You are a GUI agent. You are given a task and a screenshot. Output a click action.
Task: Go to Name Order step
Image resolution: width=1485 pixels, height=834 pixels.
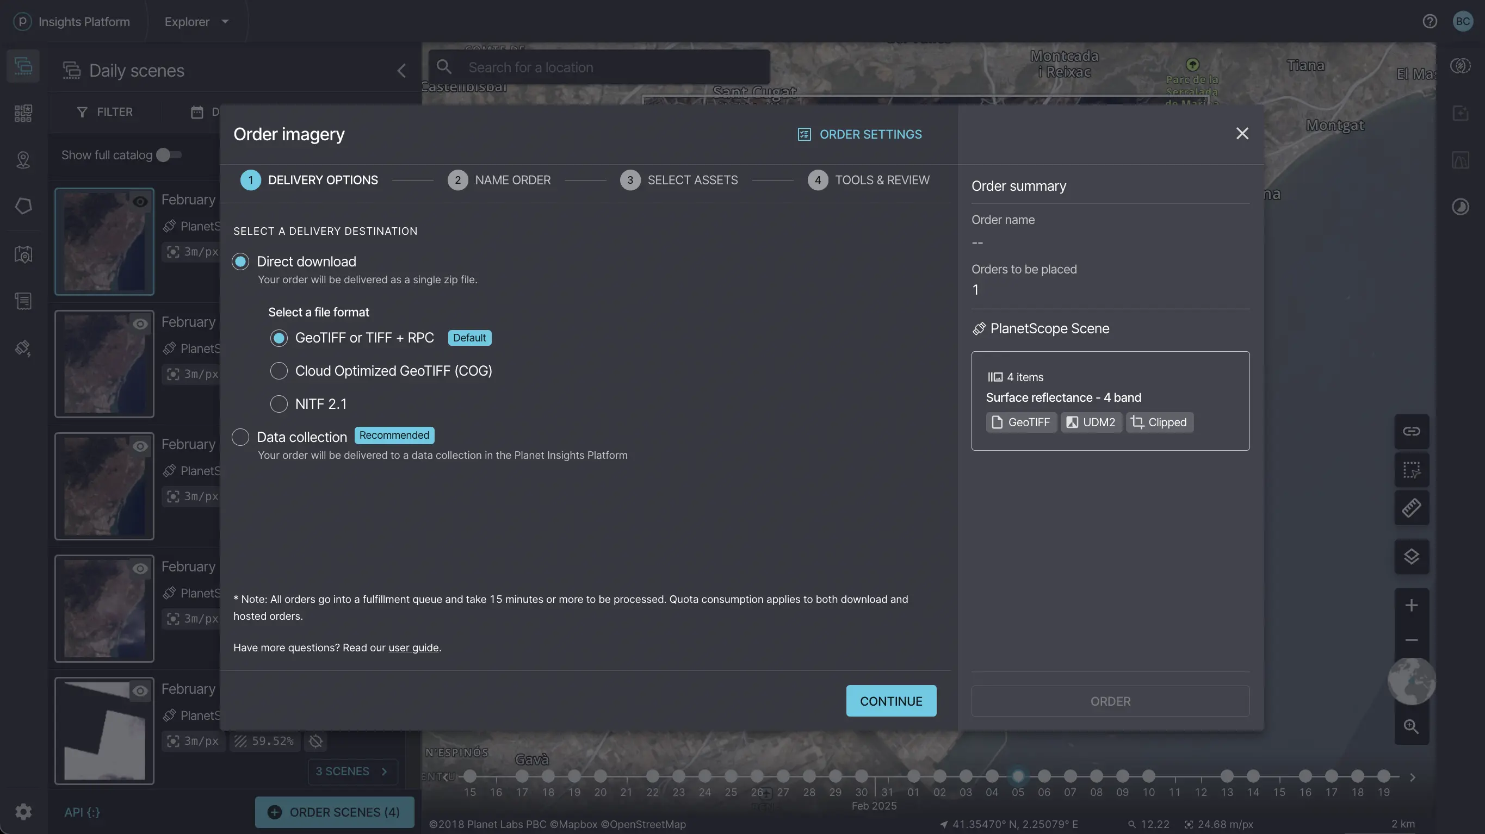point(499,181)
